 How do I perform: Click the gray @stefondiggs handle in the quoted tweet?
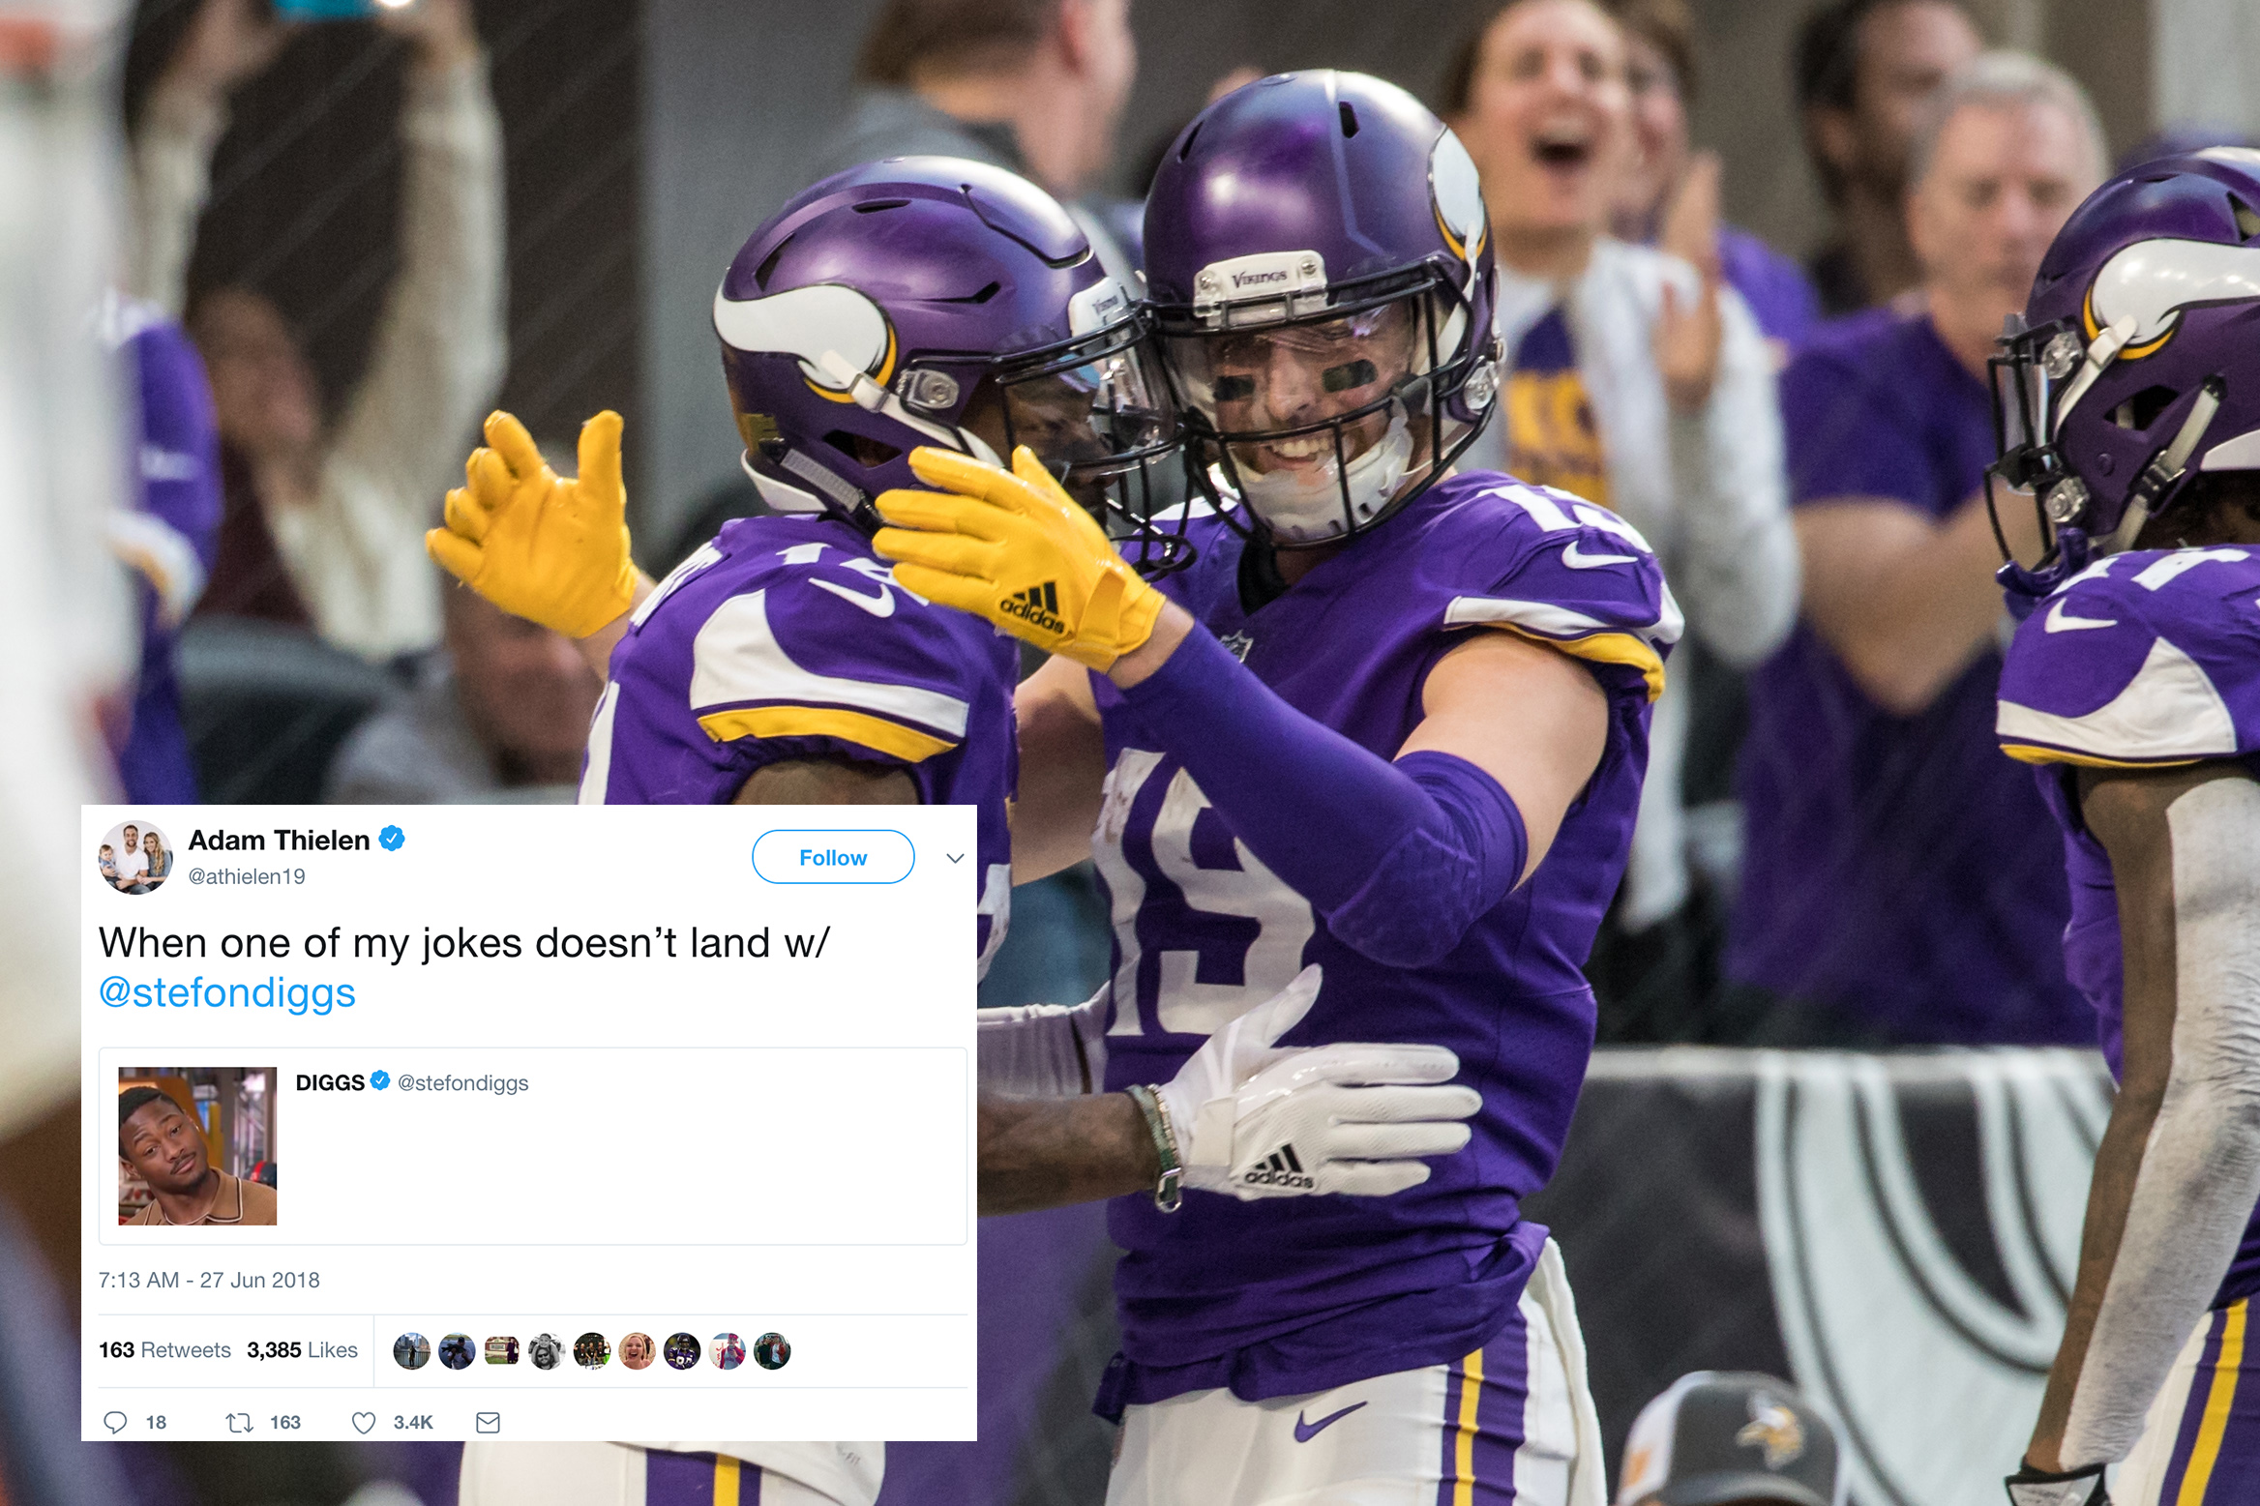coord(463,1083)
